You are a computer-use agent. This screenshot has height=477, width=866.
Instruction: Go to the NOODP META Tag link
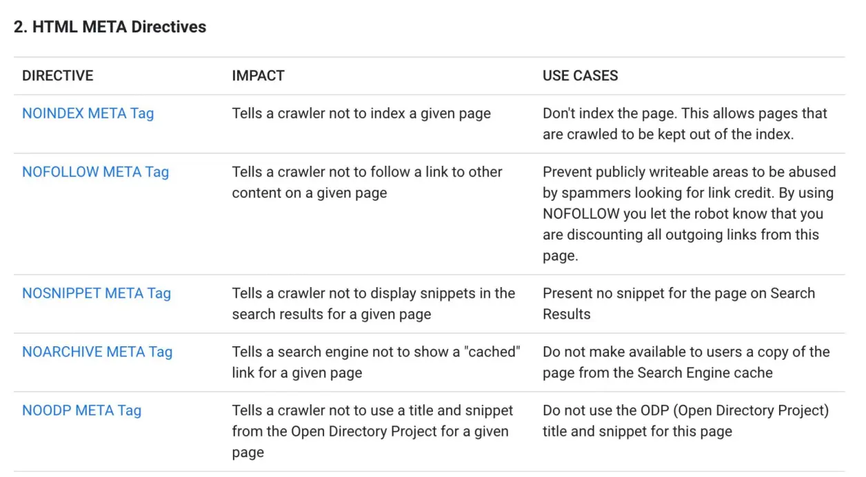[81, 410]
